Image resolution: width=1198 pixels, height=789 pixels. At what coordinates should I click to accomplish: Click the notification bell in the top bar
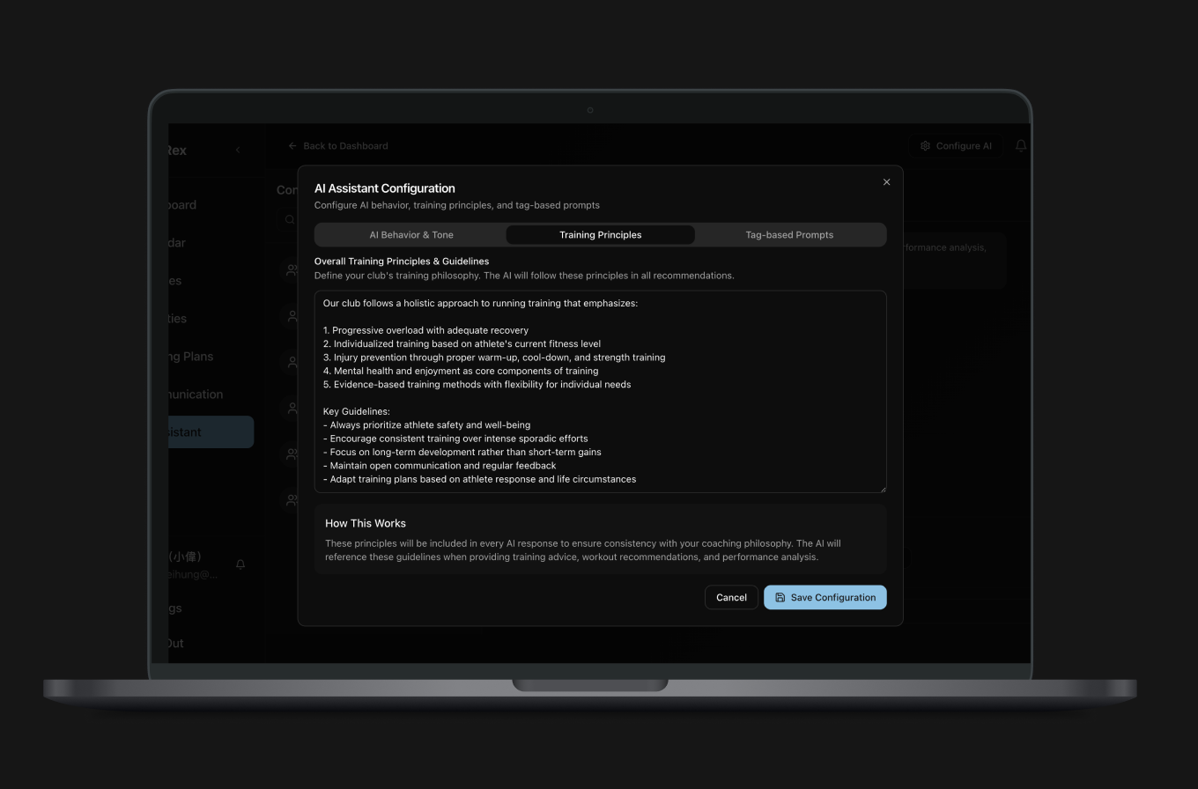[x=1020, y=146]
